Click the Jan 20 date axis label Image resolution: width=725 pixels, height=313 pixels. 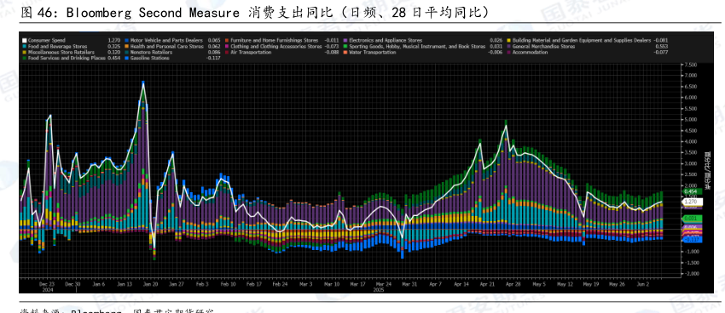tap(150, 284)
